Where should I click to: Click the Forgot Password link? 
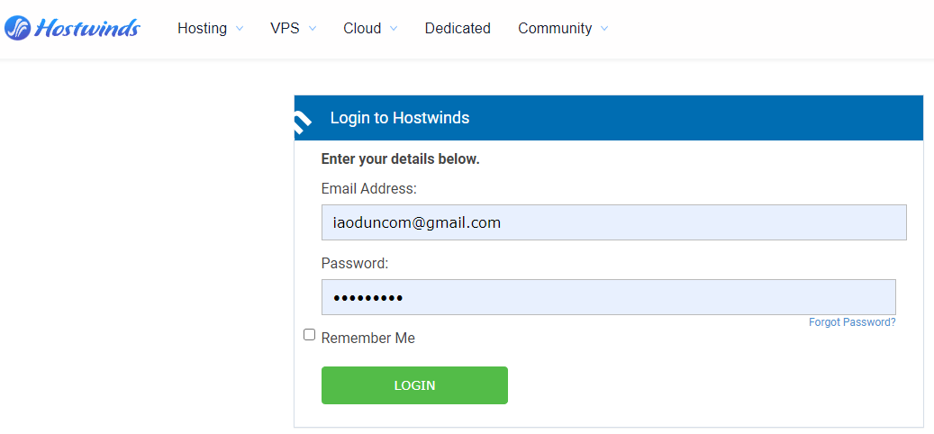tap(852, 322)
